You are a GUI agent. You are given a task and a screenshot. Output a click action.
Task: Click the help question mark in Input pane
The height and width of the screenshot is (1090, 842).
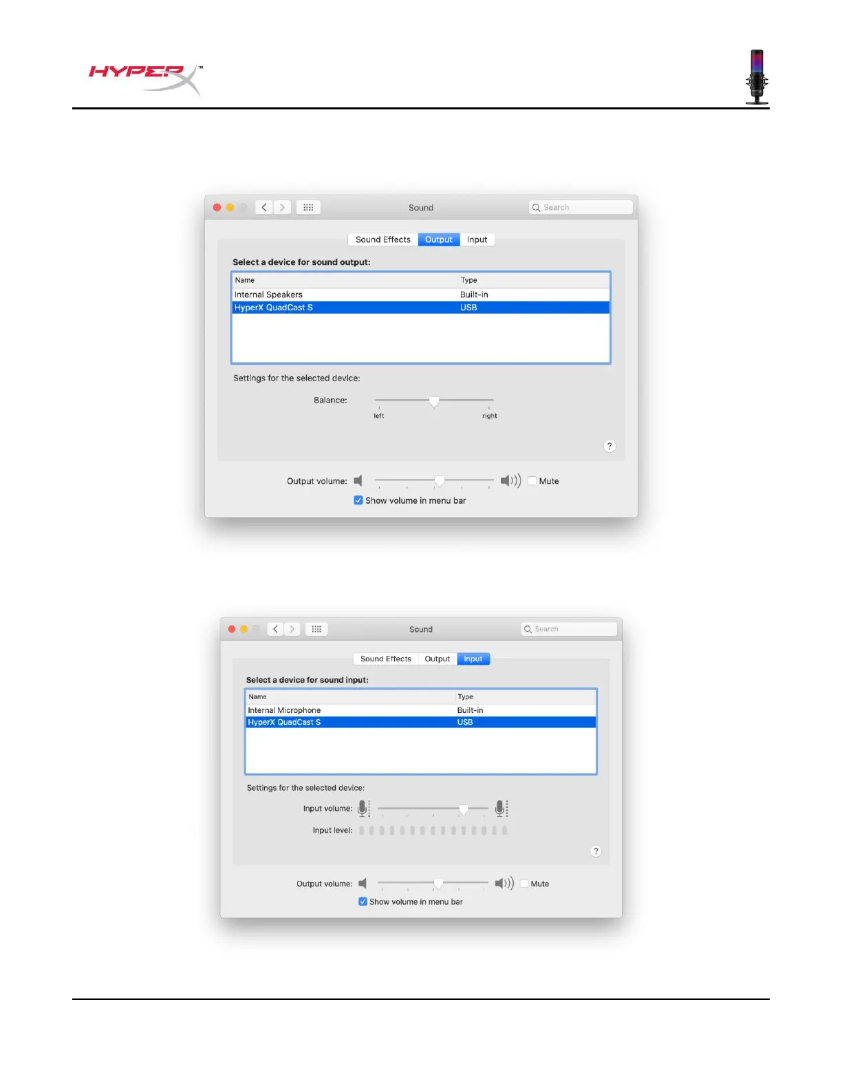(596, 851)
